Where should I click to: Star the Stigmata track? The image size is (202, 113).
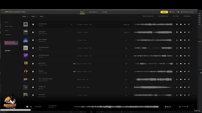coord(185,72)
